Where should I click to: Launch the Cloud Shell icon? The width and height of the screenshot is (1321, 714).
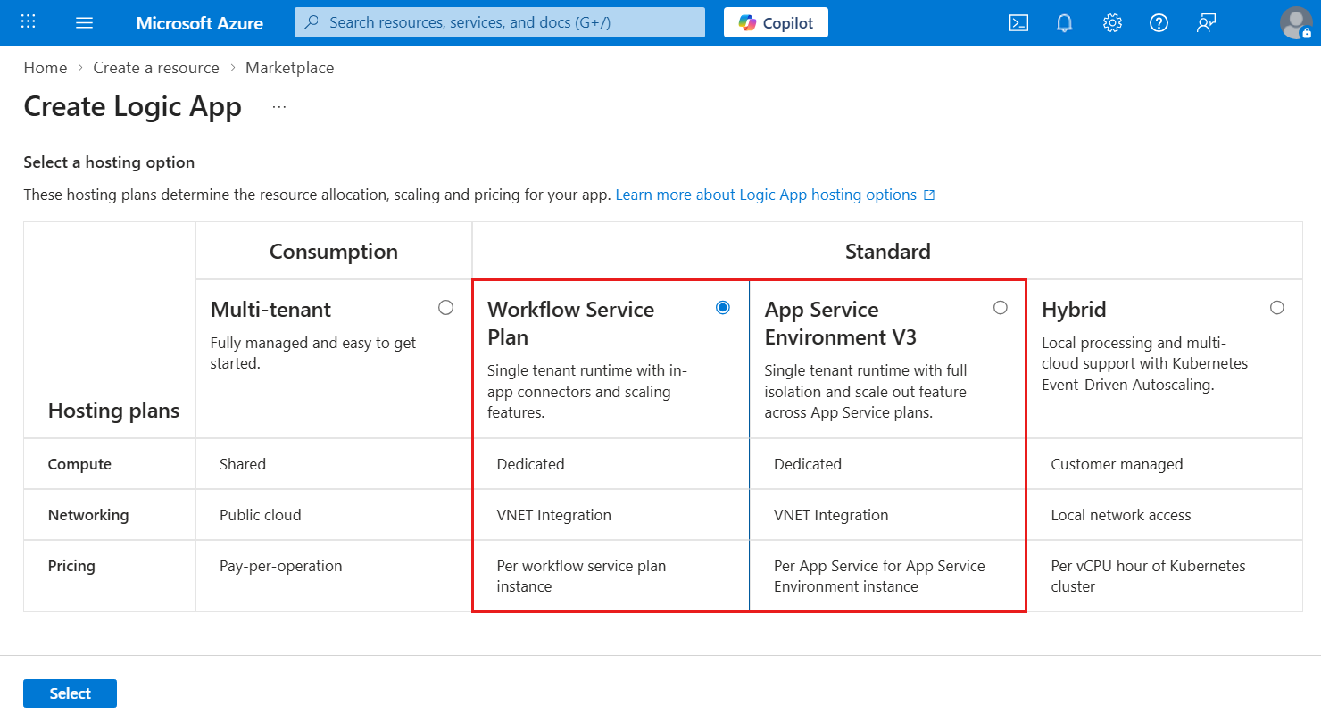pyautogui.click(x=1018, y=23)
